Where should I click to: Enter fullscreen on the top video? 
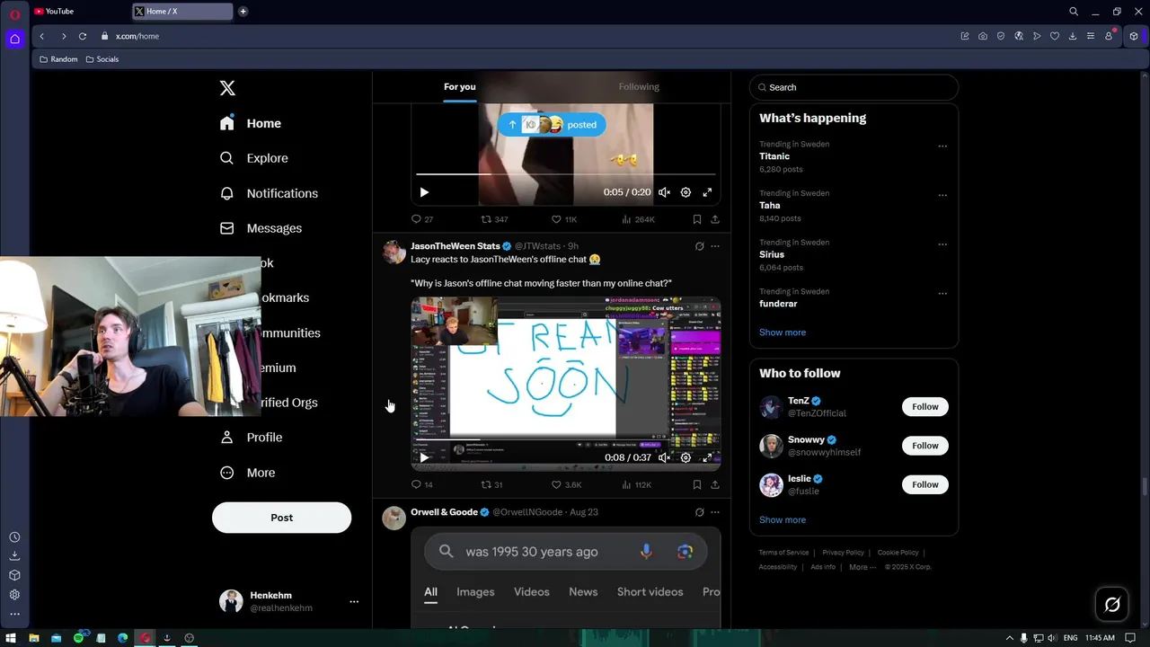(x=707, y=192)
